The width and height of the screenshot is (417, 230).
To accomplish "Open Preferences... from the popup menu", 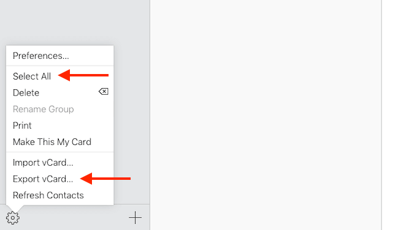I will pos(60,56).
